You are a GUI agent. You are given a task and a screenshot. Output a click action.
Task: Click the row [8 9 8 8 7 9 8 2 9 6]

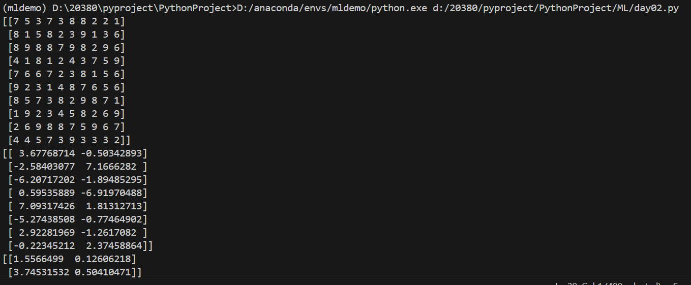point(66,48)
